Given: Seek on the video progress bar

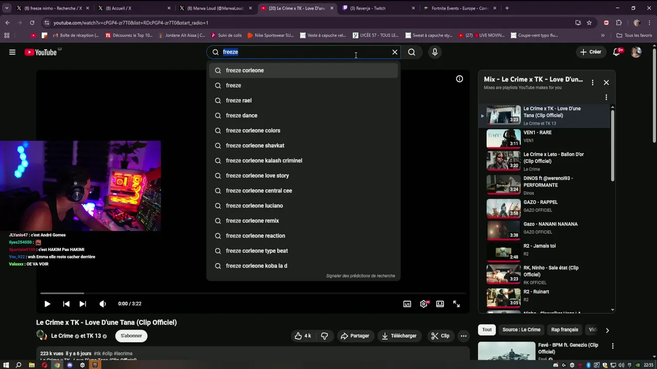Looking at the screenshot, I should 253,293.
